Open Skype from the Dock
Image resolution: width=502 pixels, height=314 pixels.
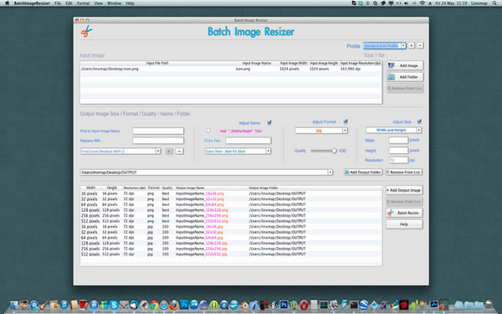(114, 305)
